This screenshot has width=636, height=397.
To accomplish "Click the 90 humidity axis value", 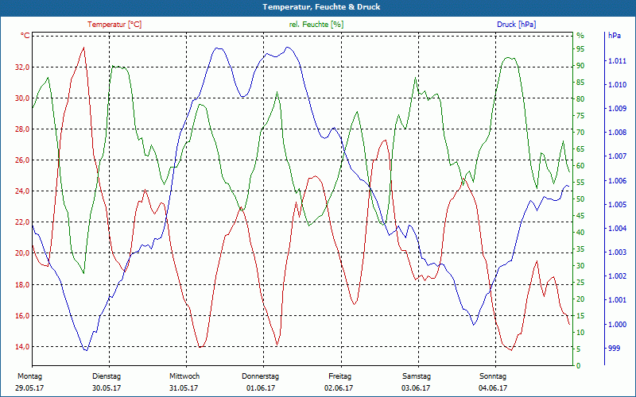I will pyautogui.click(x=580, y=66).
